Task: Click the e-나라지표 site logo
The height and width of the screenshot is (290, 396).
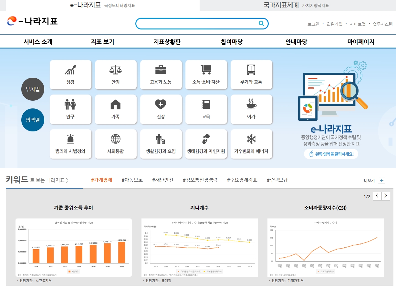Action: (32, 21)
